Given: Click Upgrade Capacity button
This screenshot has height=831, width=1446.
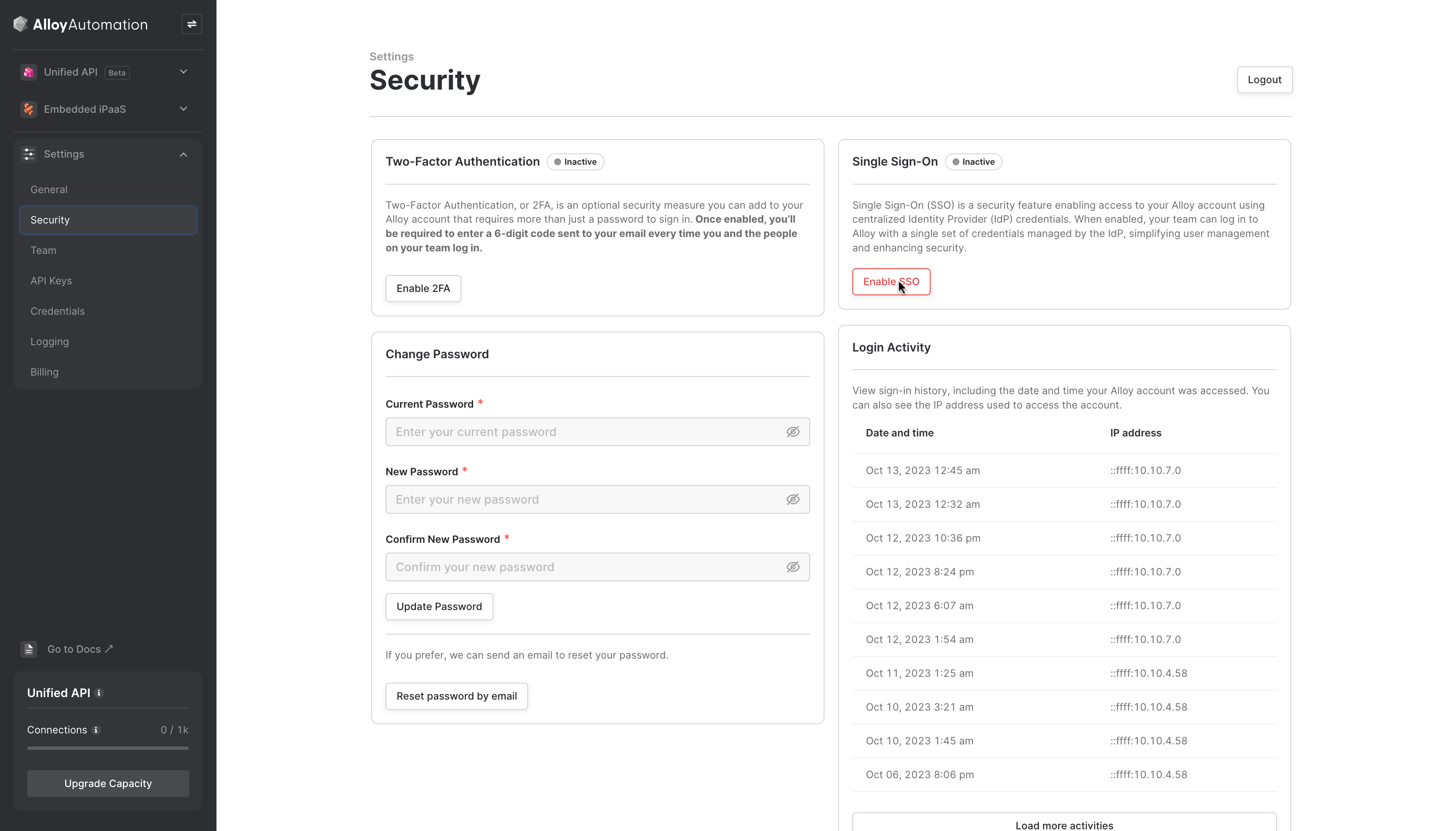Looking at the screenshot, I should pos(108,784).
